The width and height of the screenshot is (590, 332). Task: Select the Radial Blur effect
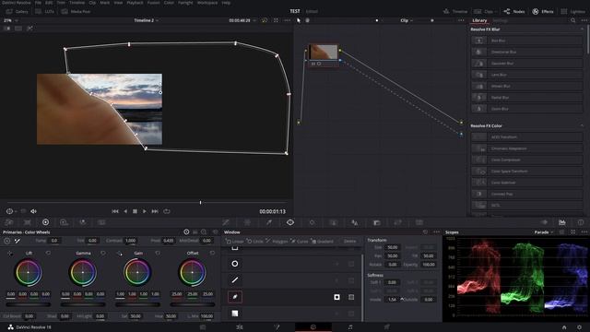coord(526,97)
